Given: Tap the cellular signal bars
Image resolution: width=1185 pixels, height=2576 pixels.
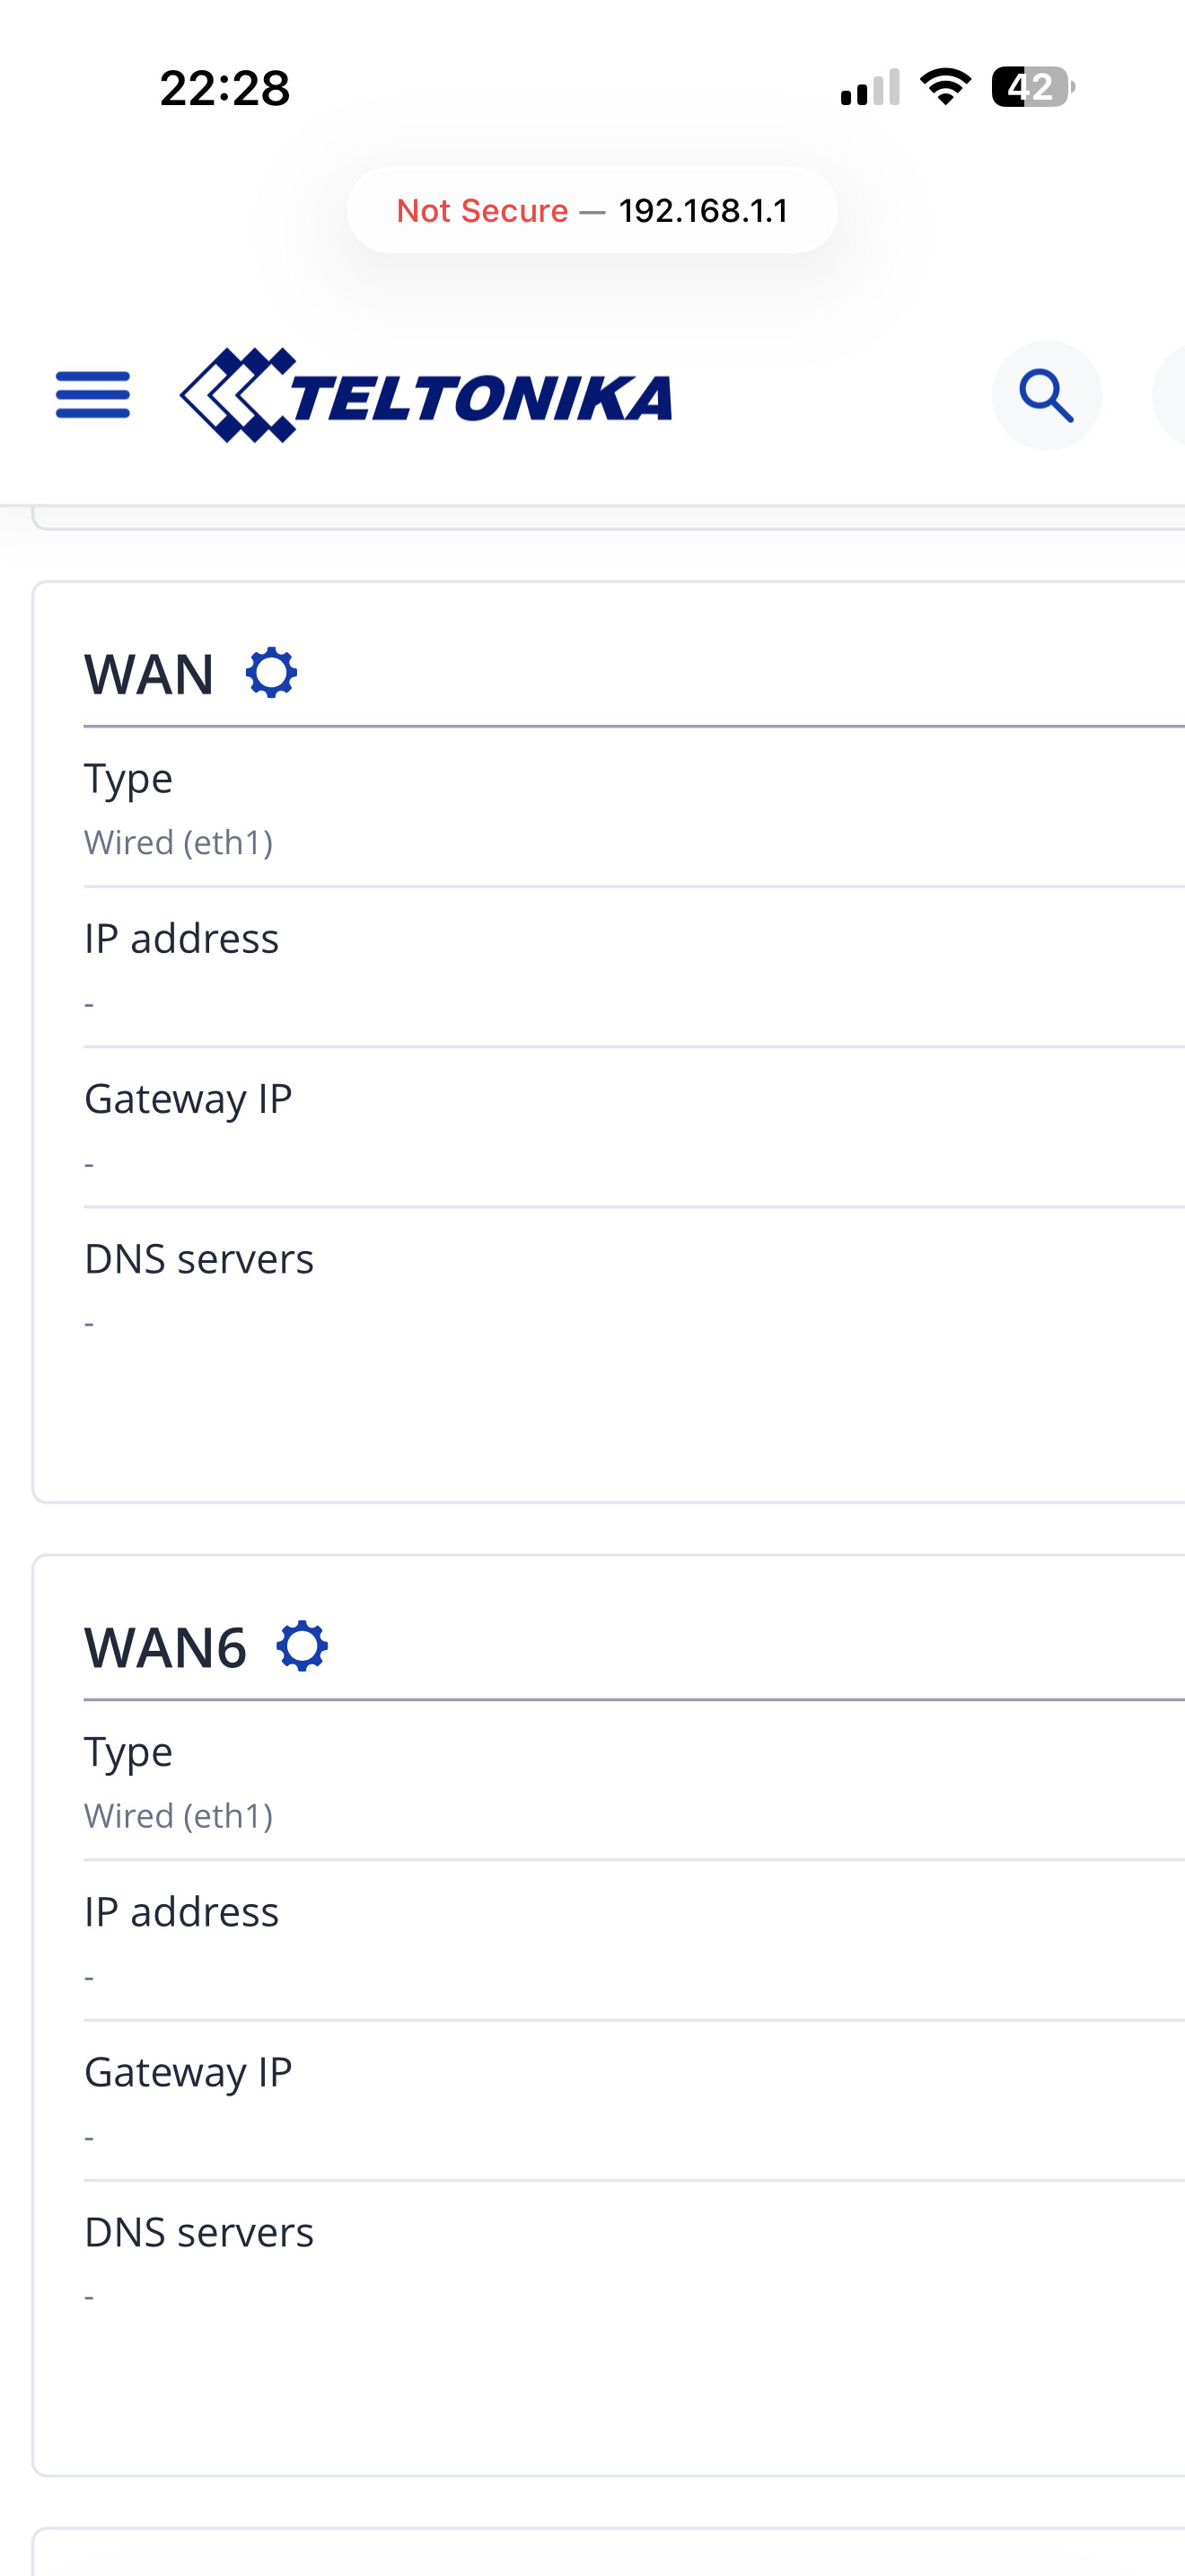Looking at the screenshot, I should [x=870, y=87].
